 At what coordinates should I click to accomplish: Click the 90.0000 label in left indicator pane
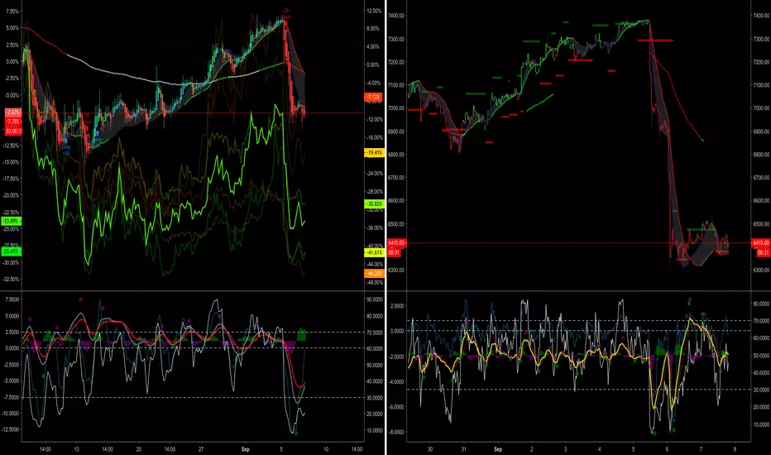[375, 299]
